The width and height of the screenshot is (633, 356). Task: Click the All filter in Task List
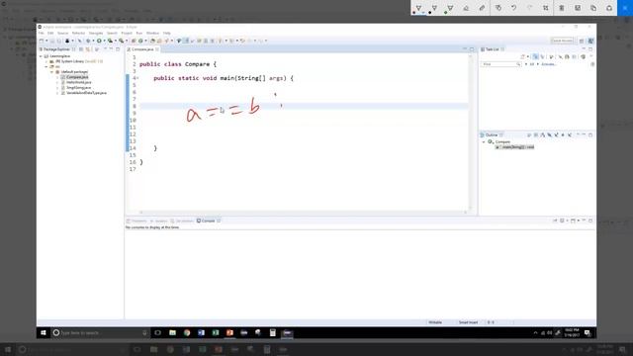(532, 64)
